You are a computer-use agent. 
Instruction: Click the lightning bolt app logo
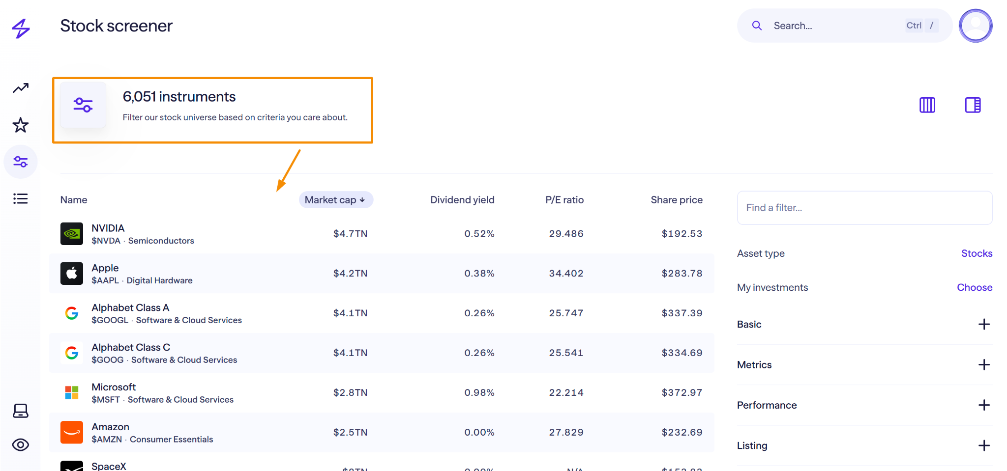tap(21, 28)
